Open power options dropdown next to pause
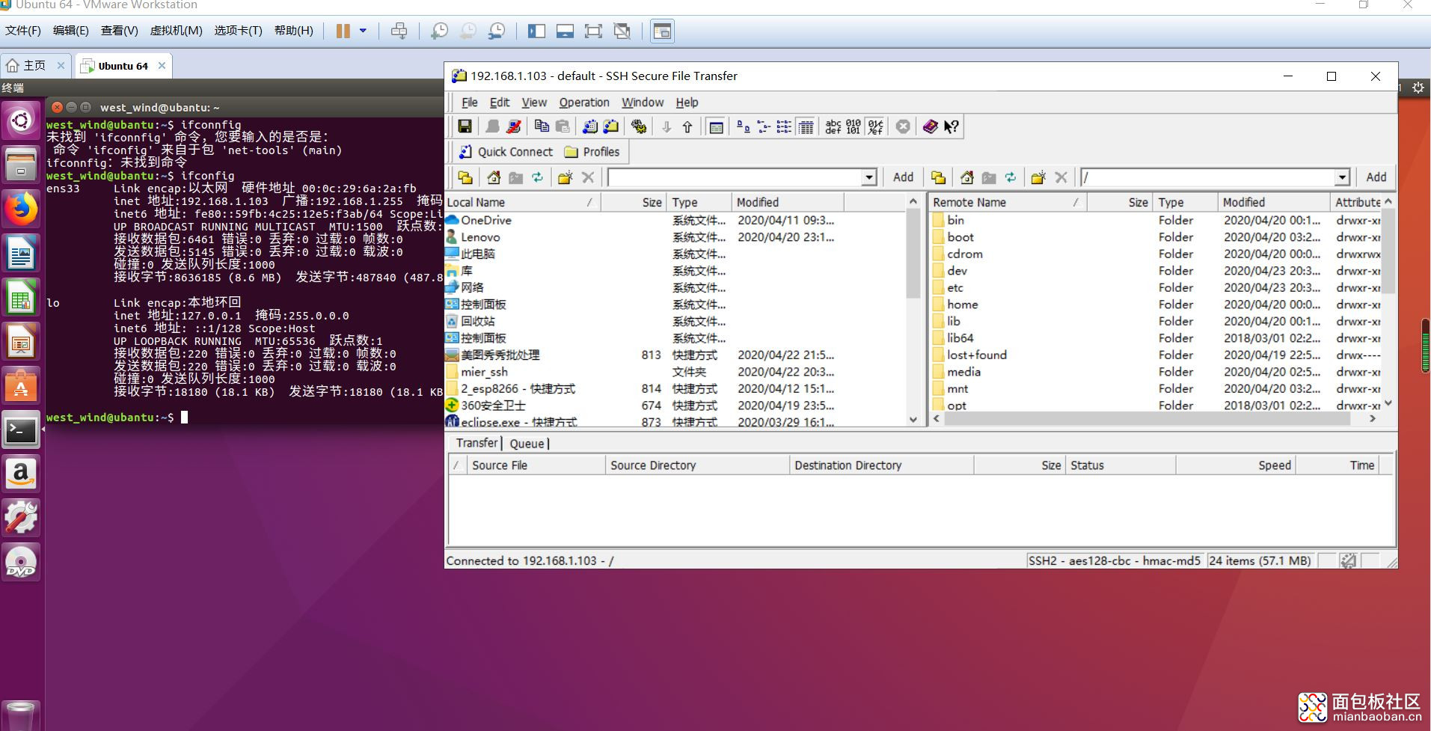Viewport: 1431px width, 731px height. click(x=364, y=31)
